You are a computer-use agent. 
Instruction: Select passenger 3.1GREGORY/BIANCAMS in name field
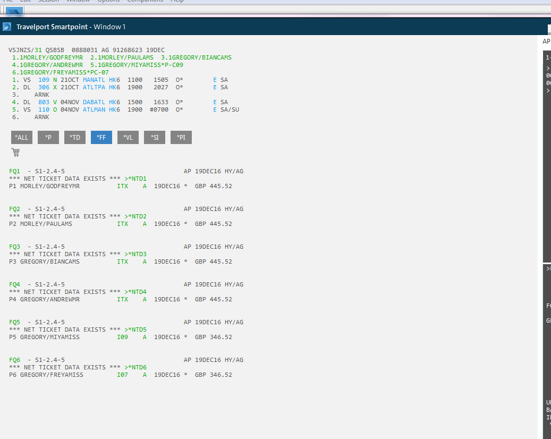[196, 57]
